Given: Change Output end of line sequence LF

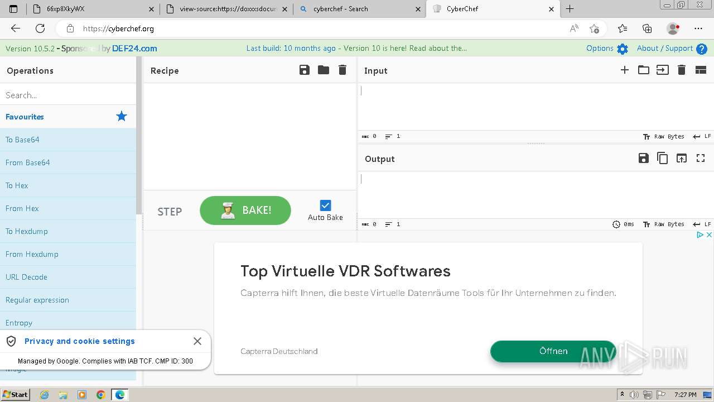Looking at the screenshot, I should tap(702, 224).
